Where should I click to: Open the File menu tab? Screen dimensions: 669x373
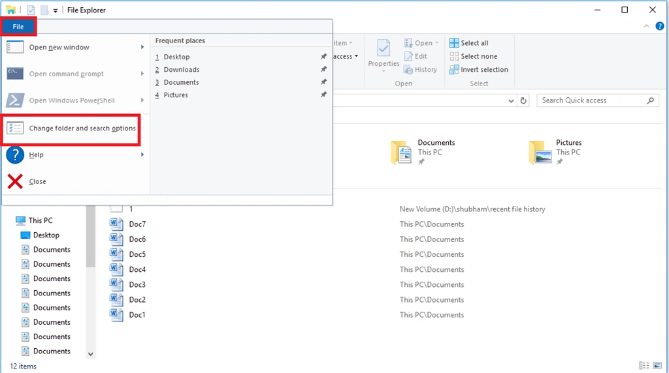click(x=18, y=26)
